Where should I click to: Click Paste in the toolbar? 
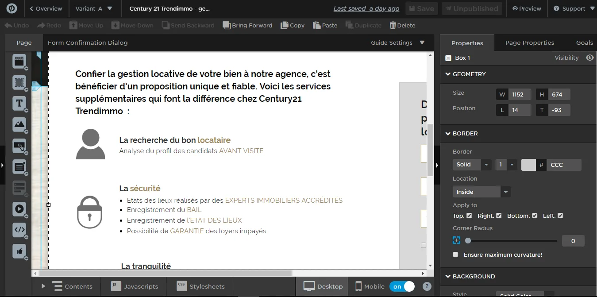click(x=325, y=25)
